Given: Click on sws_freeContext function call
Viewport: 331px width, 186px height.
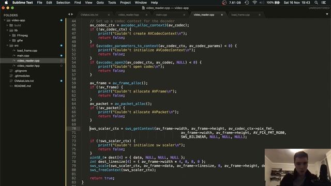Looking at the screenshot, I should (106, 170).
